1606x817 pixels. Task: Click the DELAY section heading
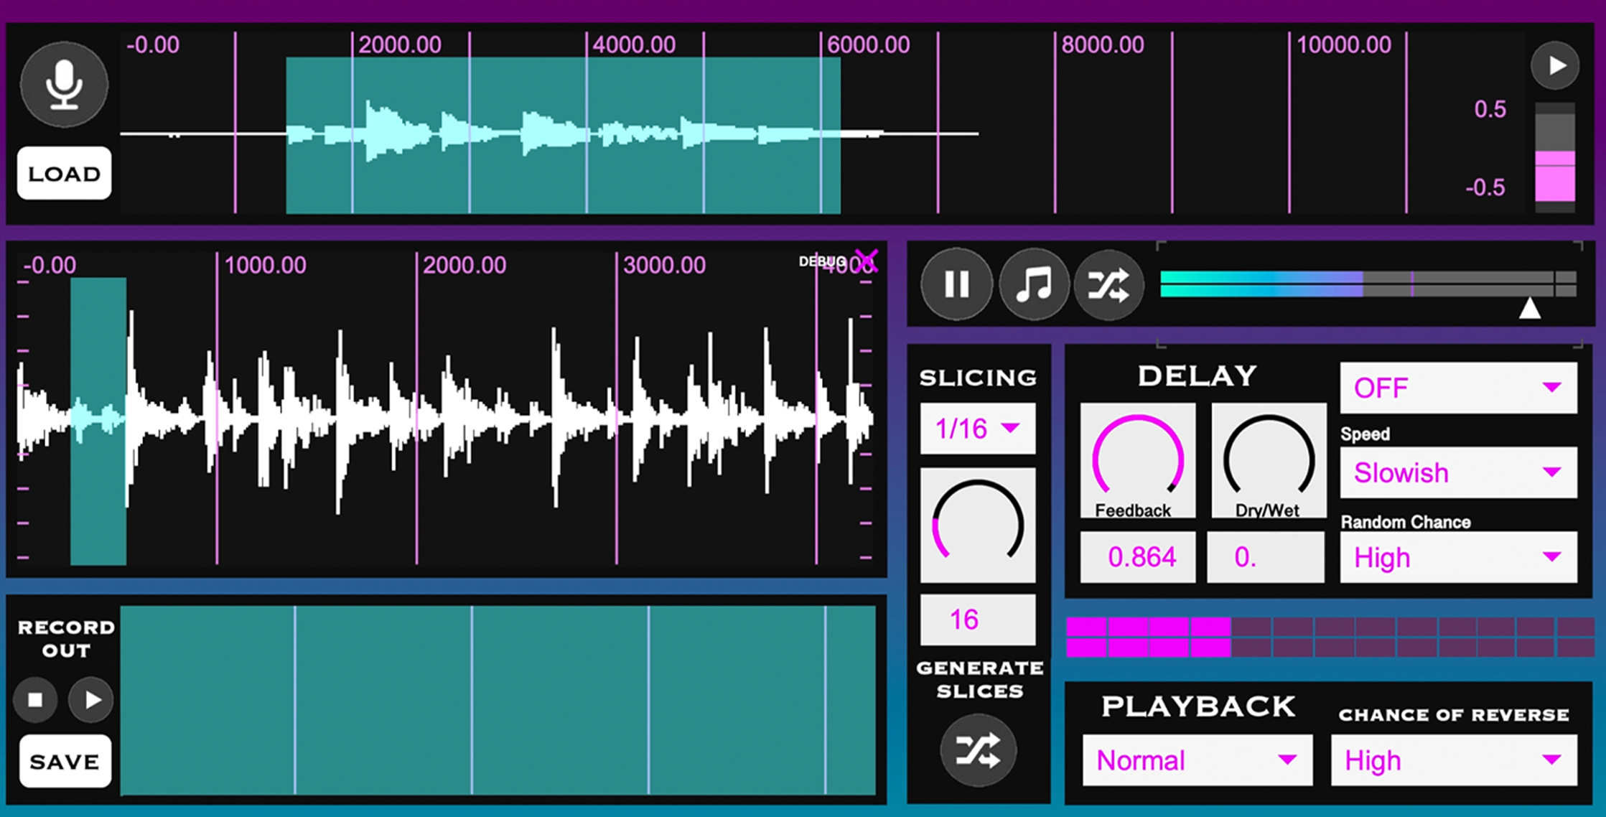pyautogui.click(x=1198, y=376)
